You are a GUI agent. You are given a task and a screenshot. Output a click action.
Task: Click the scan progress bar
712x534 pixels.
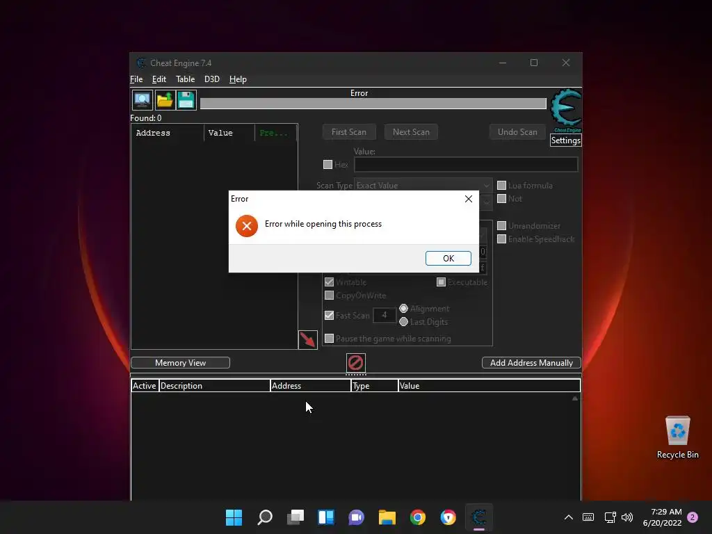(x=373, y=104)
